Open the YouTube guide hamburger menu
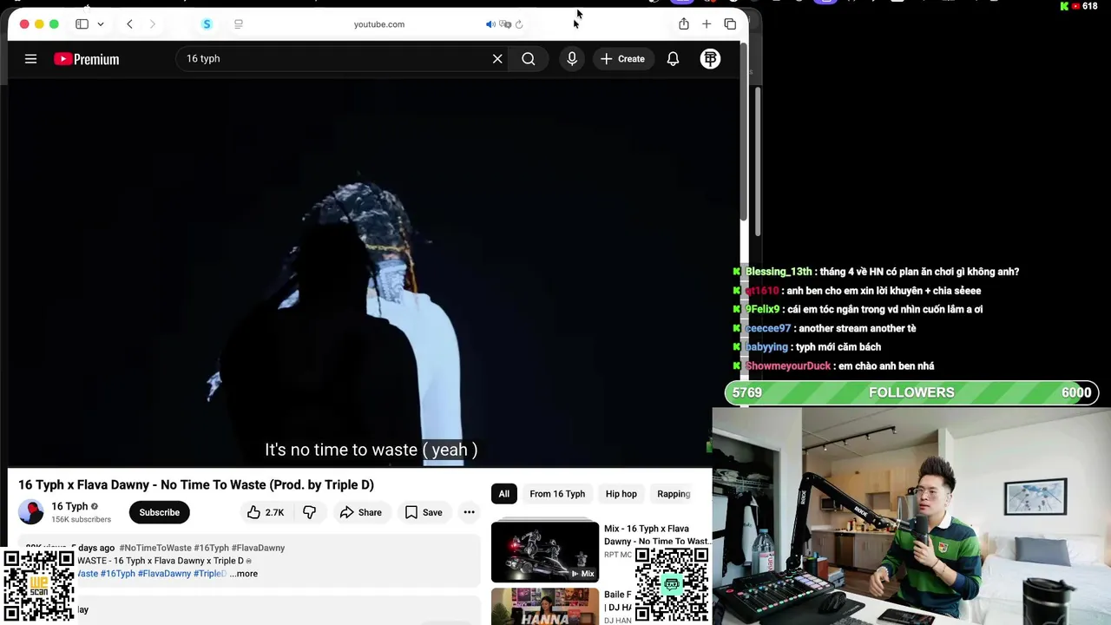 30,59
